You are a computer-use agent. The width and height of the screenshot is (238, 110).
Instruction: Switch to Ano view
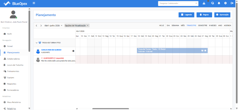[x=220, y=26]
